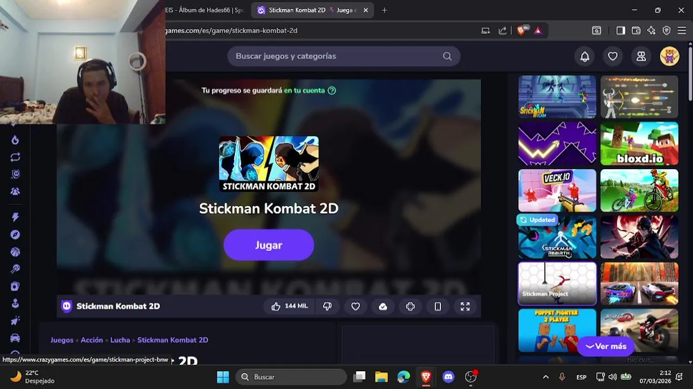This screenshot has width=693, height=389.
Task: Go to Juegos breadcrumb link
Action: click(x=62, y=340)
